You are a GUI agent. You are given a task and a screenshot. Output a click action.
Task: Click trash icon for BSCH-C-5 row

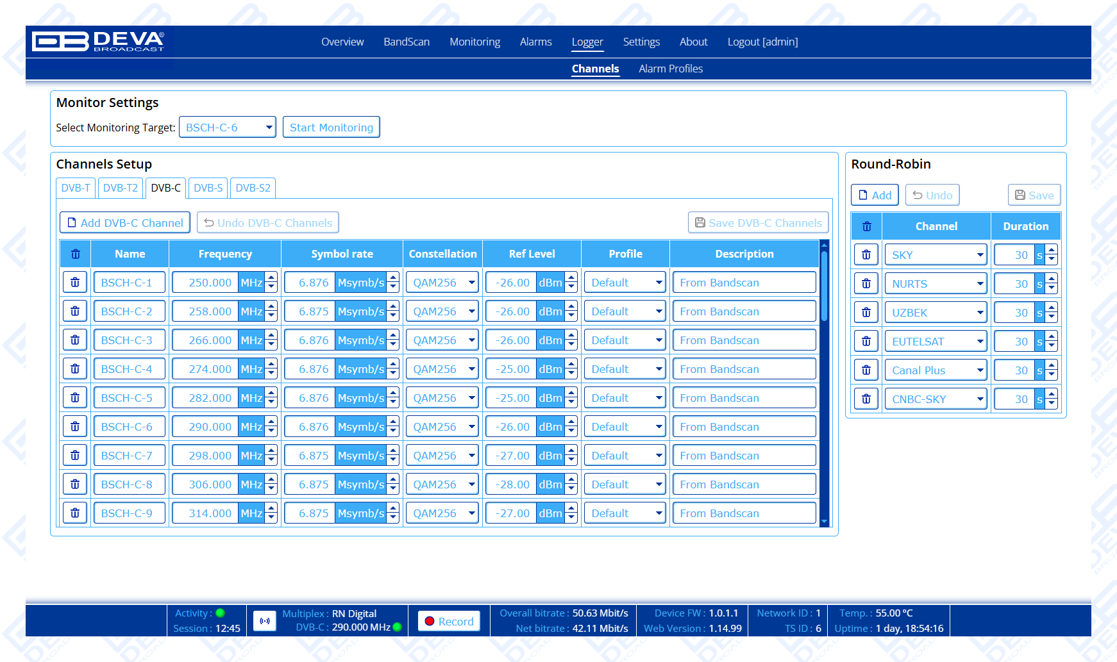(75, 398)
